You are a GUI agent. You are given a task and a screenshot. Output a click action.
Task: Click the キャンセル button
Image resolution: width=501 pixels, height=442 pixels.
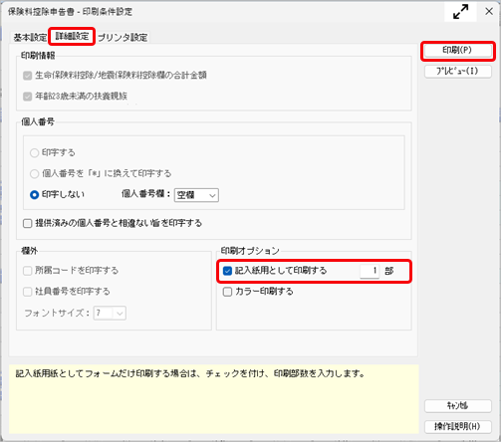(x=457, y=405)
